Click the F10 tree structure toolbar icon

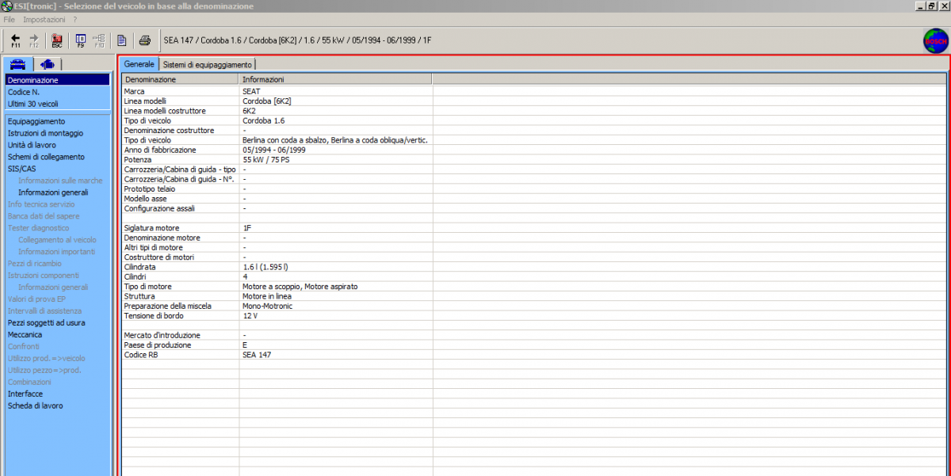(x=99, y=40)
